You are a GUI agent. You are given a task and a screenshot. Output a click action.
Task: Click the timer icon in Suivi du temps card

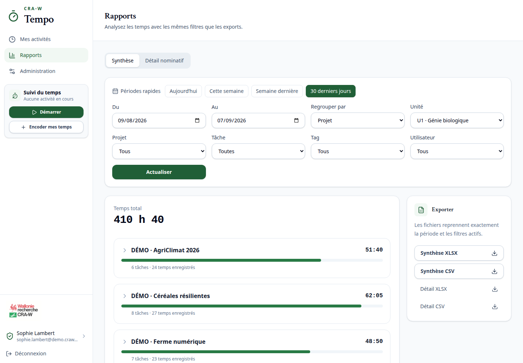point(15,95)
